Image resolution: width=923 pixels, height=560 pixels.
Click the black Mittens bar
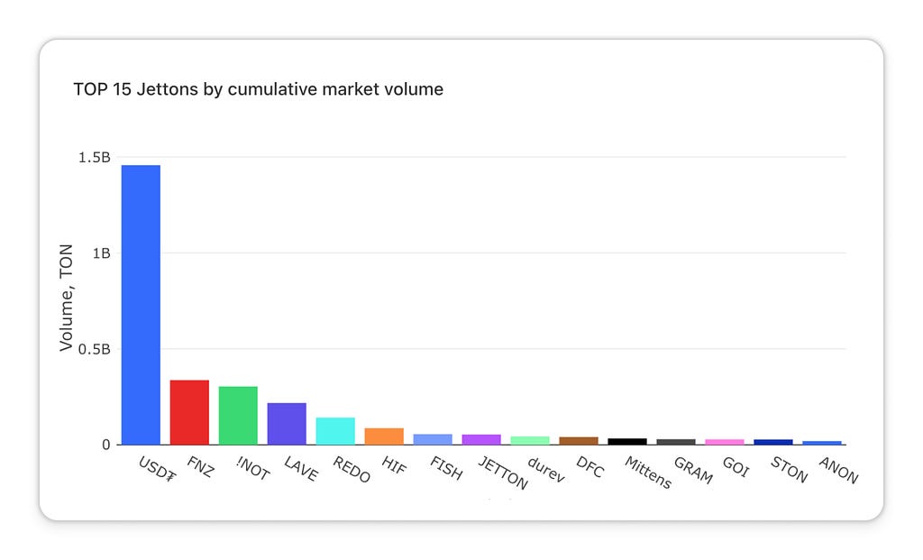tap(627, 442)
